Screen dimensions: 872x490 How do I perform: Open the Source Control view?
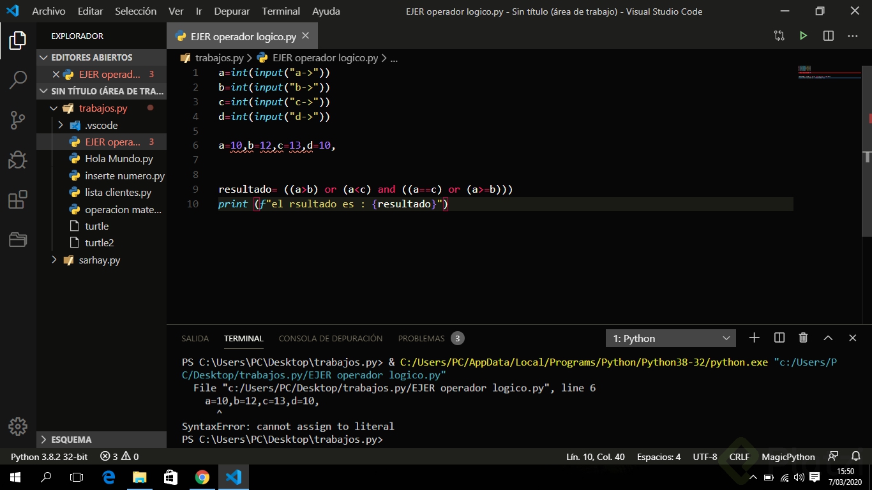pos(18,120)
